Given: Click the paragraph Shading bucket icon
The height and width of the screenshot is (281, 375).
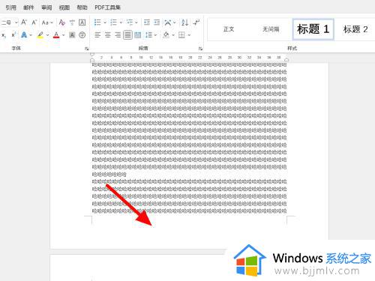Looking at the screenshot, I should [166, 35].
